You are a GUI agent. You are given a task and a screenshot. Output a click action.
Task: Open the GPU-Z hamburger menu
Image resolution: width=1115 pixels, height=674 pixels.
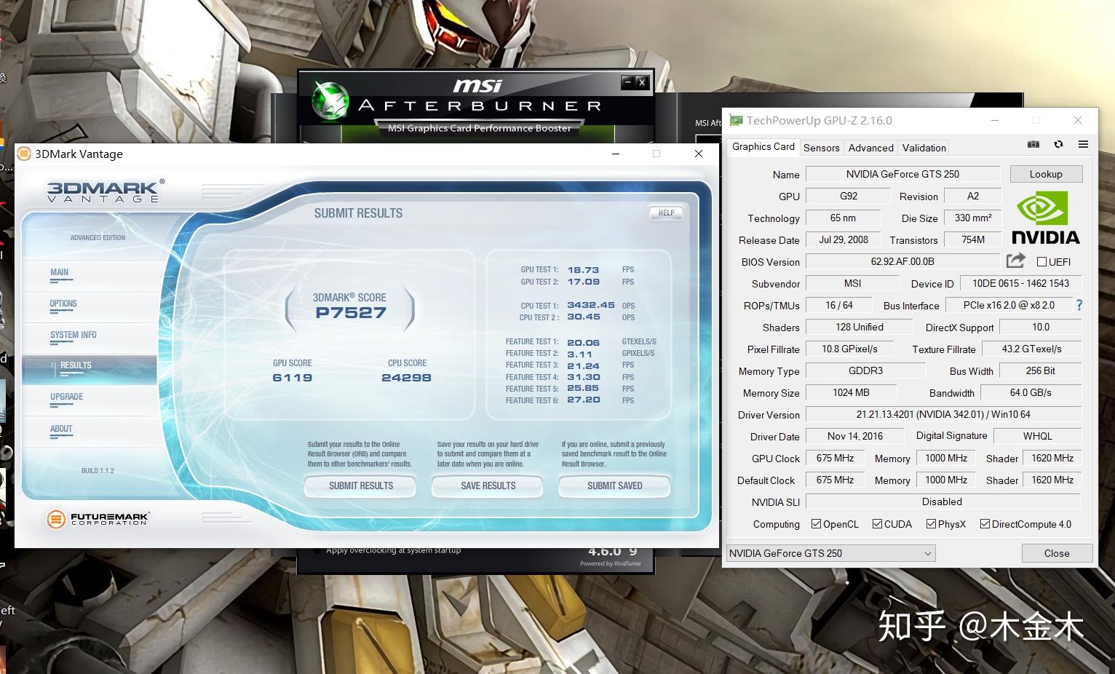[x=1083, y=145]
